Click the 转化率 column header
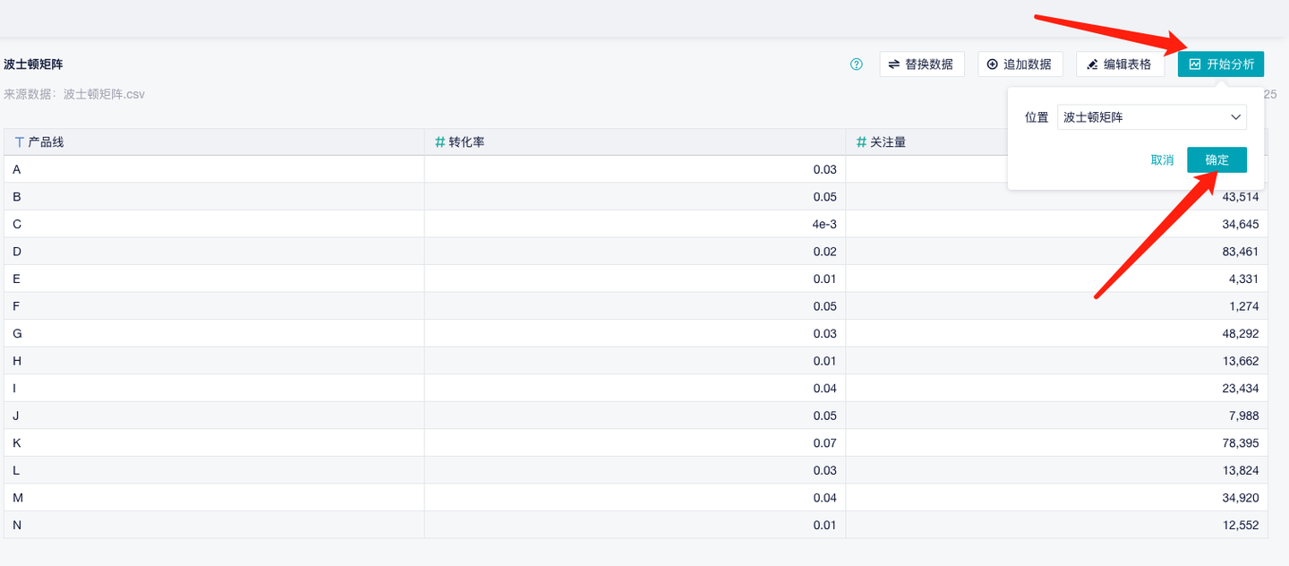1289x566 pixels. tap(466, 142)
